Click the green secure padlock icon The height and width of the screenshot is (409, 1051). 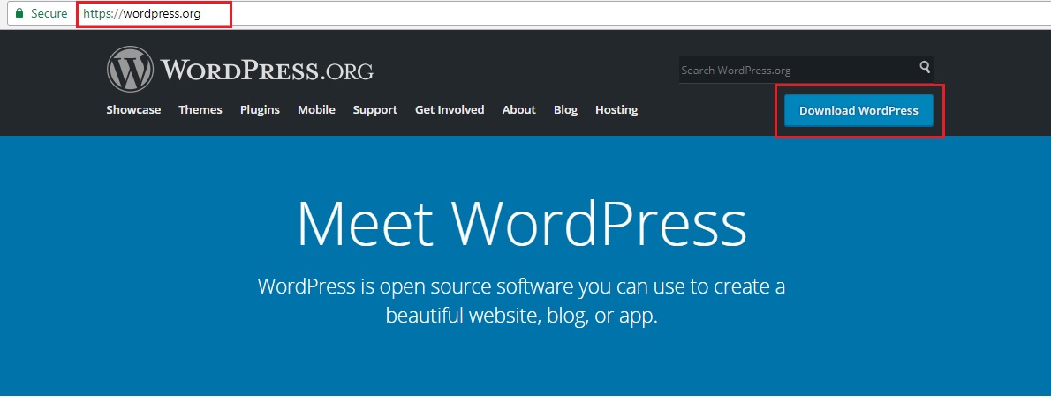point(19,13)
